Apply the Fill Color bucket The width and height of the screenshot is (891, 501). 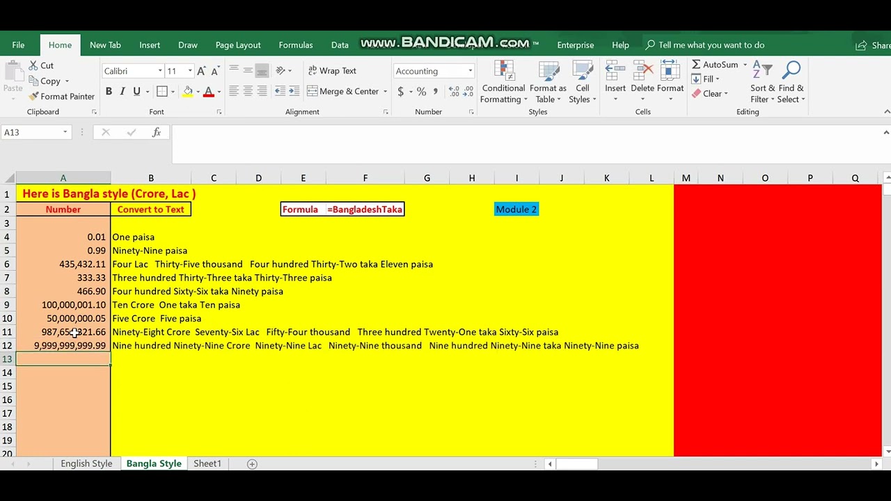(187, 92)
